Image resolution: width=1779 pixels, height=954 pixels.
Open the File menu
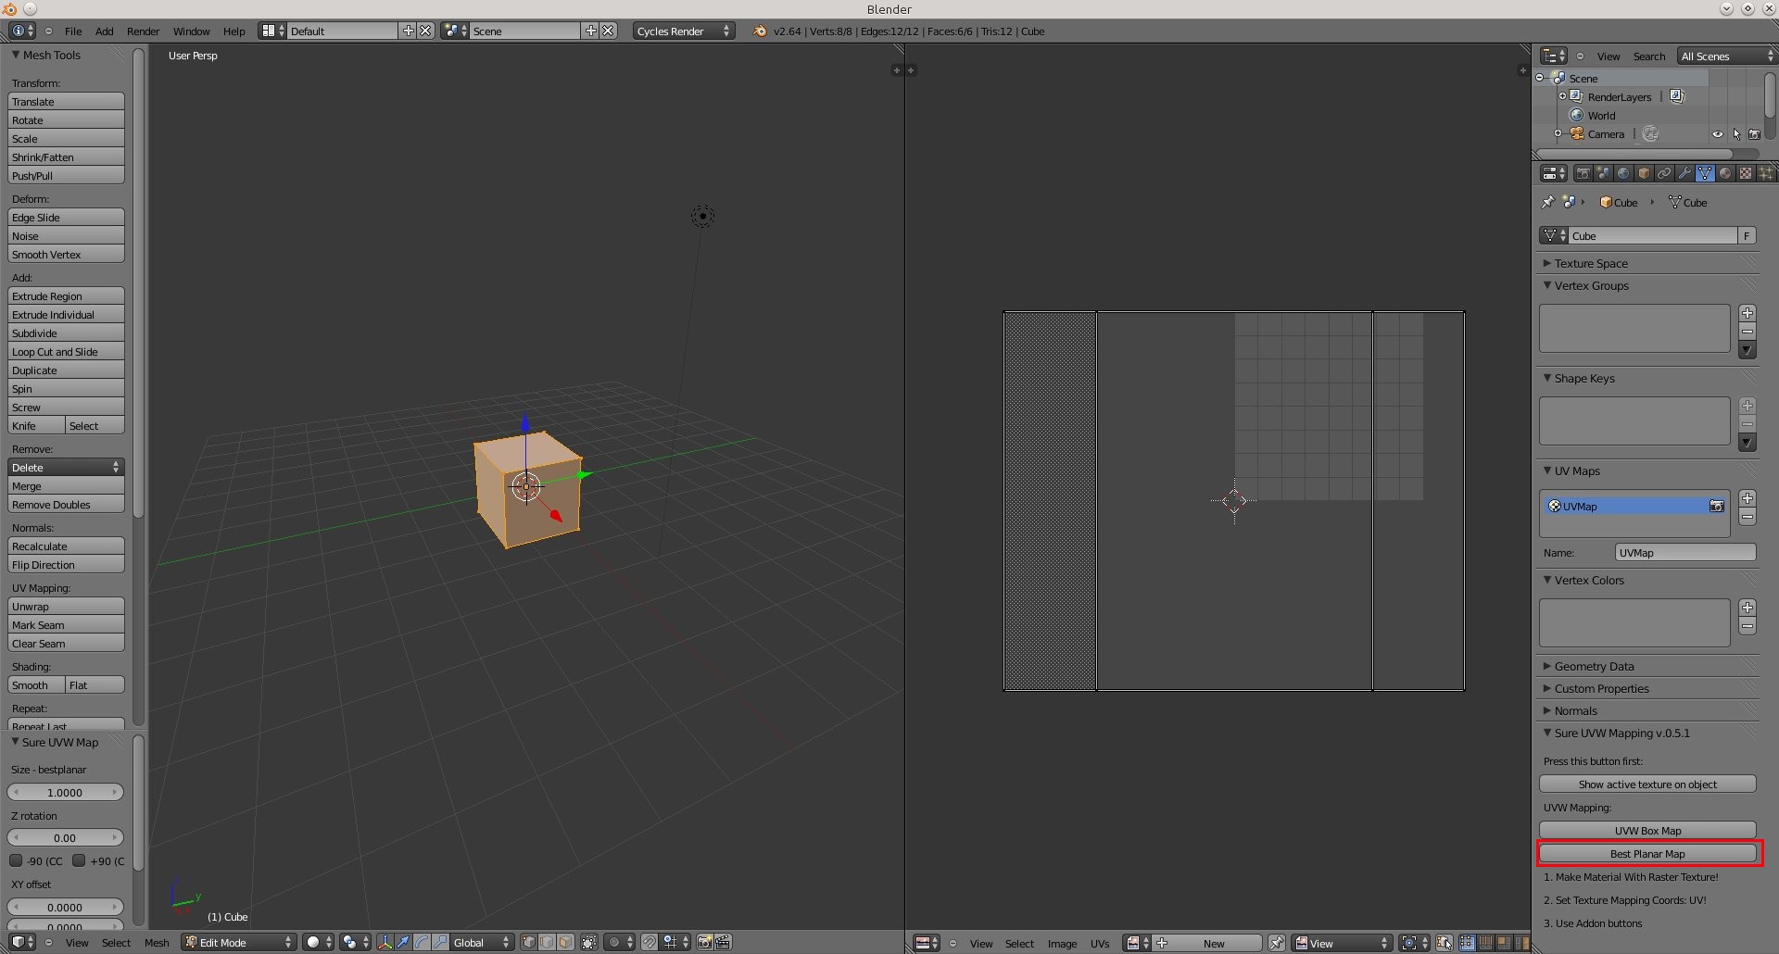73,31
